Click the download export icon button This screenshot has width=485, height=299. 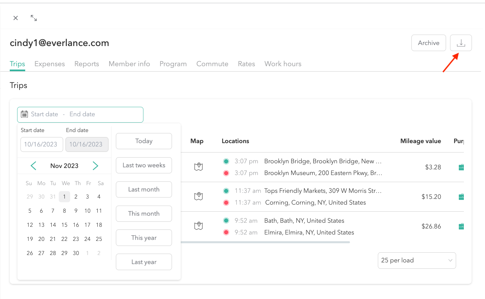(x=461, y=43)
